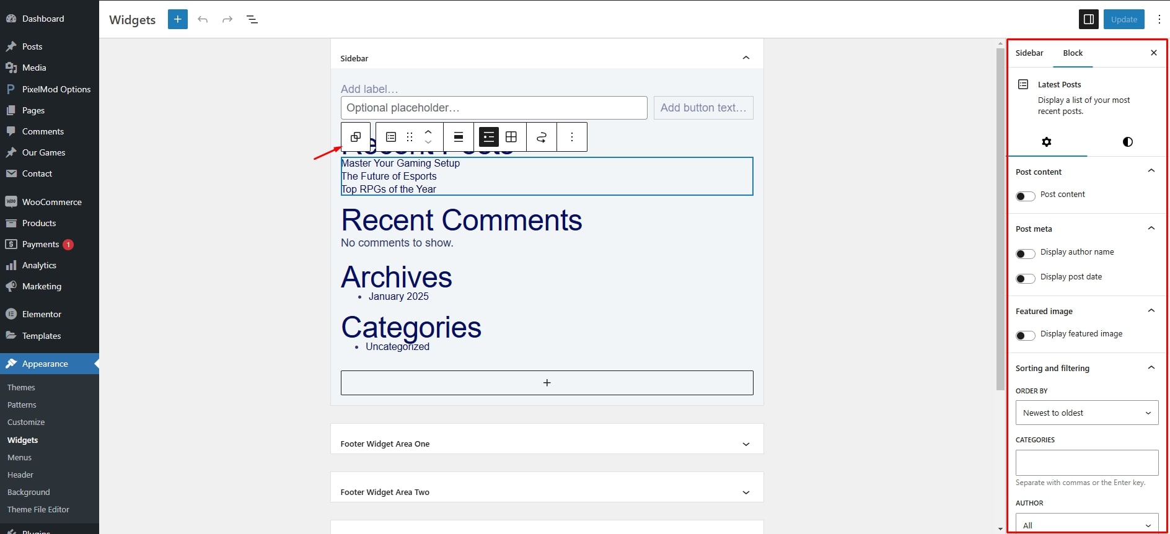Toggle the settings sidebar panel icon
Viewport: 1170px width, 534px height.
tap(1089, 19)
